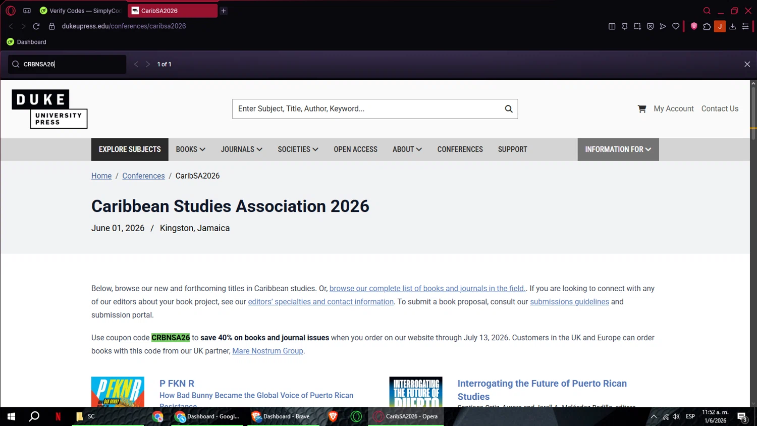Click the Explore Subjects menu button
Viewport: 757px width, 426px height.
pyautogui.click(x=130, y=149)
